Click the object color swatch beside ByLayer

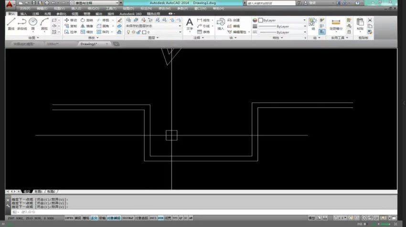pos(261,20)
